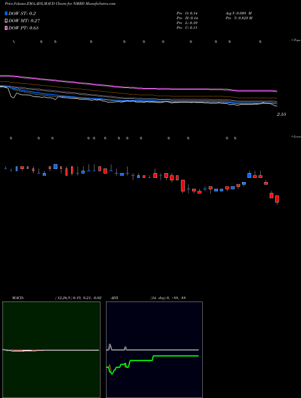Click the 'Pre H: 0.14' high value
The width and height of the screenshot is (301, 398).
tap(187, 18)
